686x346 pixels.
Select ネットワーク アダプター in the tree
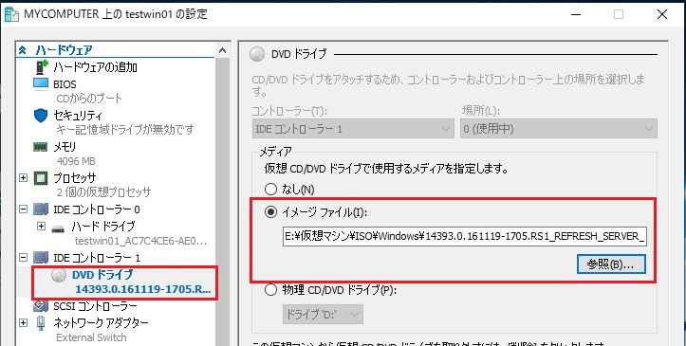(x=102, y=323)
